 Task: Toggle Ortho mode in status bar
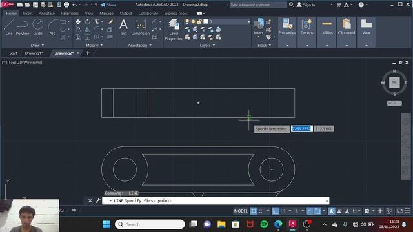[x=276, y=211]
